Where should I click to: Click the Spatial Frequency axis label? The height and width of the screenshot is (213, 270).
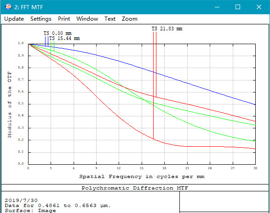pyautogui.click(x=142, y=177)
